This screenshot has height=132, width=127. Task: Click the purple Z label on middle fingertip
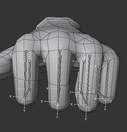tap(57, 107)
